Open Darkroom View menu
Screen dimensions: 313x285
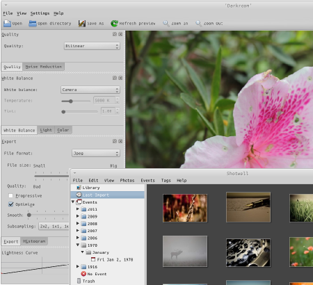click(x=22, y=13)
